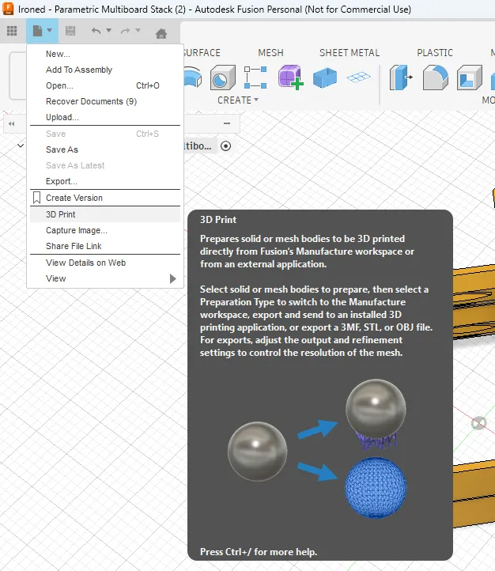The height and width of the screenshot is (571, 495).
Task: Open the Redo history dropdown arrow
Action: [138, 31]
